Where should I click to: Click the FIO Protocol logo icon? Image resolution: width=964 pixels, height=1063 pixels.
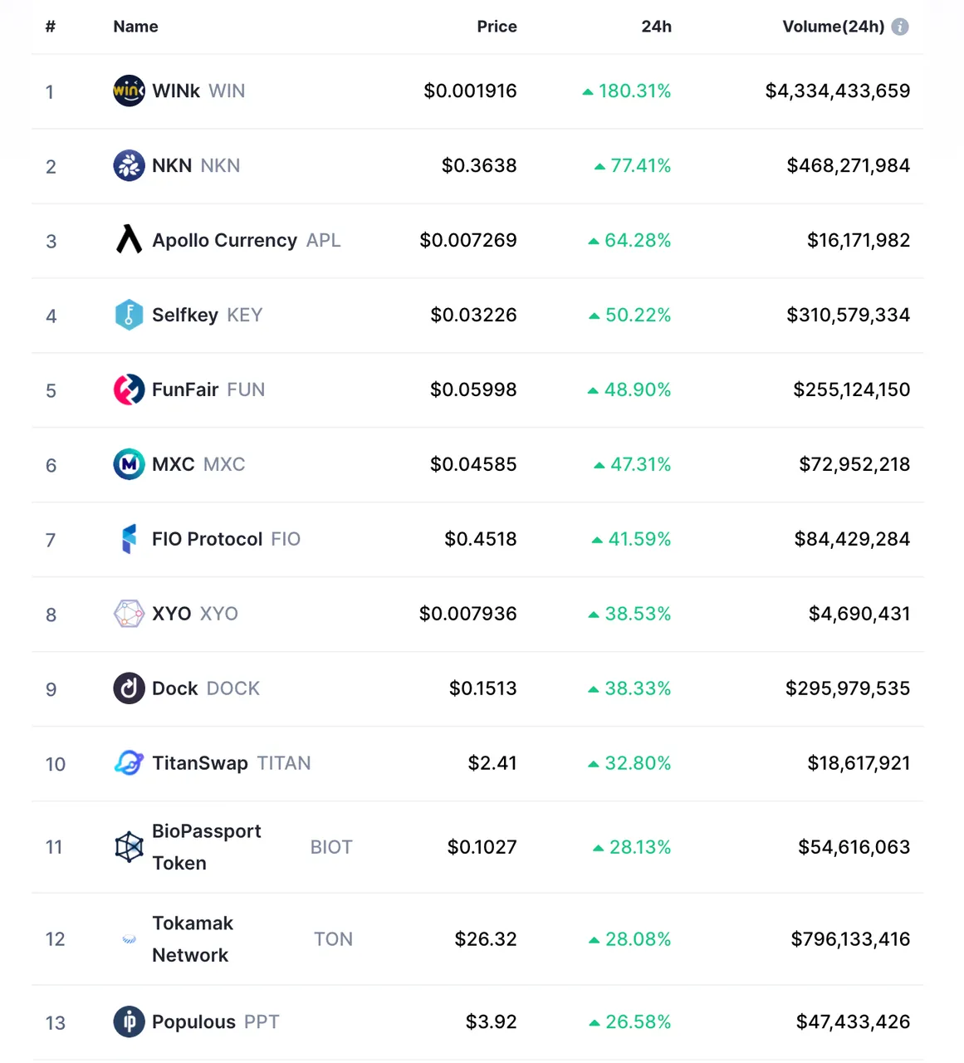click(129, 539)
